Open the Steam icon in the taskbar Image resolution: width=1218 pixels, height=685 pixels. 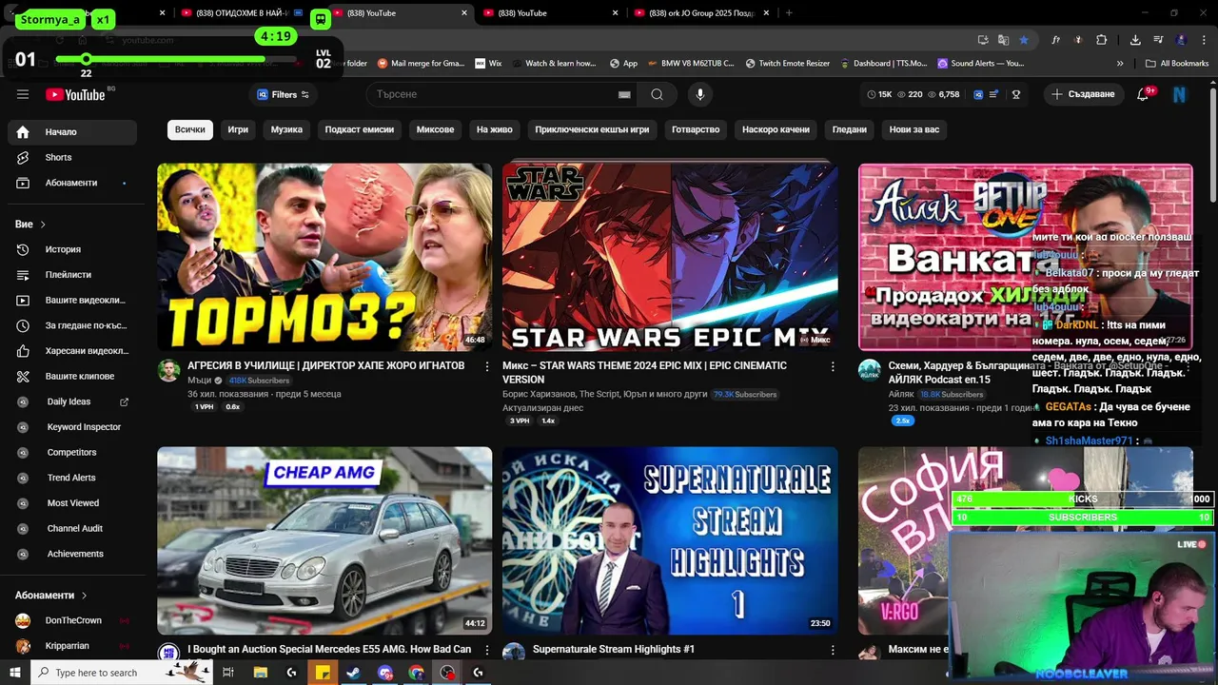pos(353,673)
